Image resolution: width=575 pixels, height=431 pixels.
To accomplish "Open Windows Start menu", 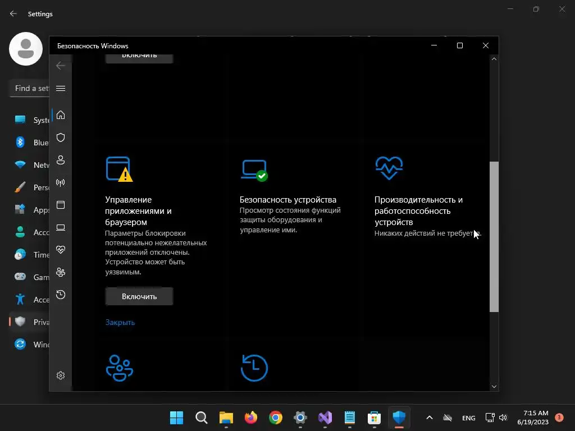I will (176, 418).
